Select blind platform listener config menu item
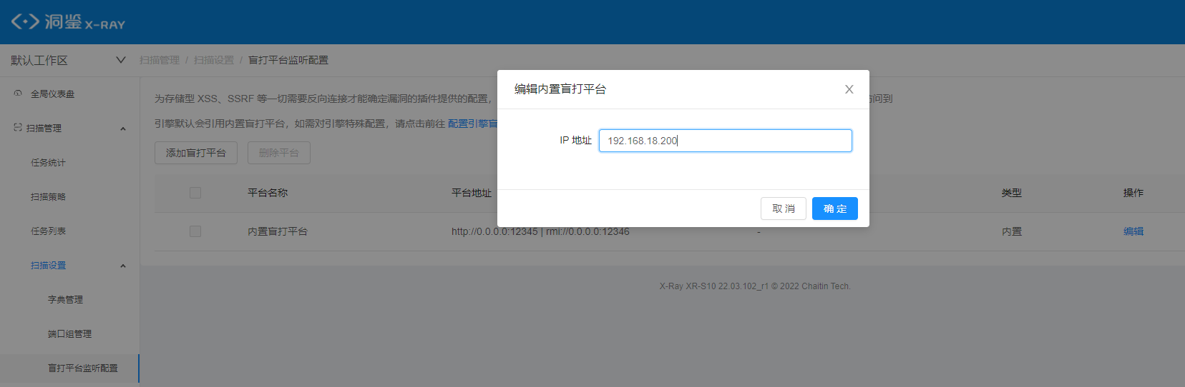The height and width of the screenshot is (387, 1185). (x=82, y=368)
